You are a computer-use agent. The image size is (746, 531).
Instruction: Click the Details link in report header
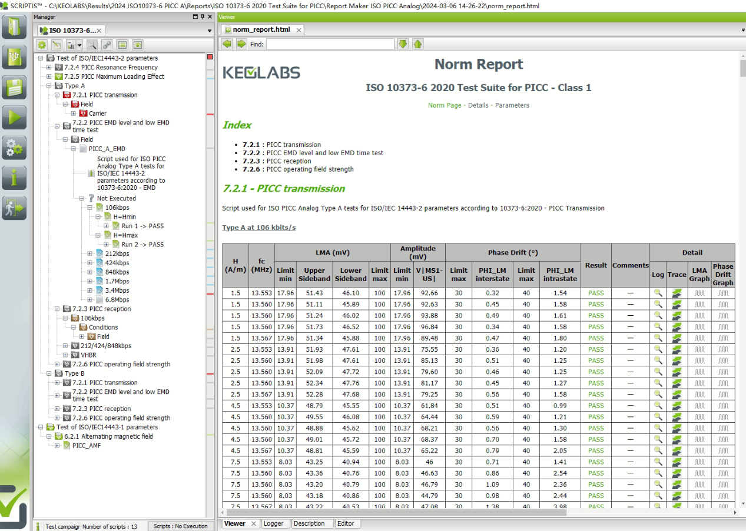pos(478,105)
